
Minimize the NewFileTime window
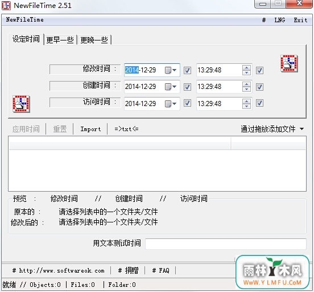(263, 3)
